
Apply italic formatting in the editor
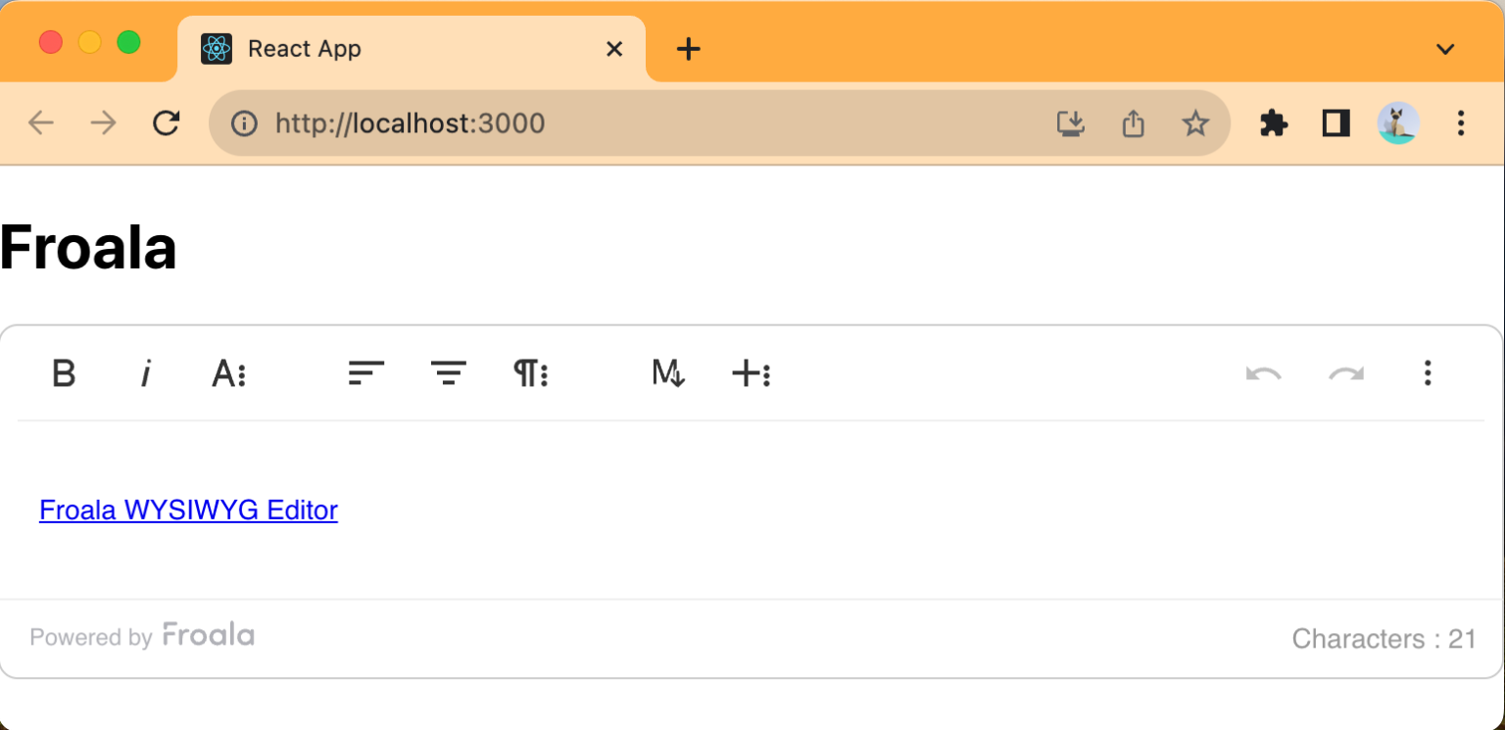146,373
